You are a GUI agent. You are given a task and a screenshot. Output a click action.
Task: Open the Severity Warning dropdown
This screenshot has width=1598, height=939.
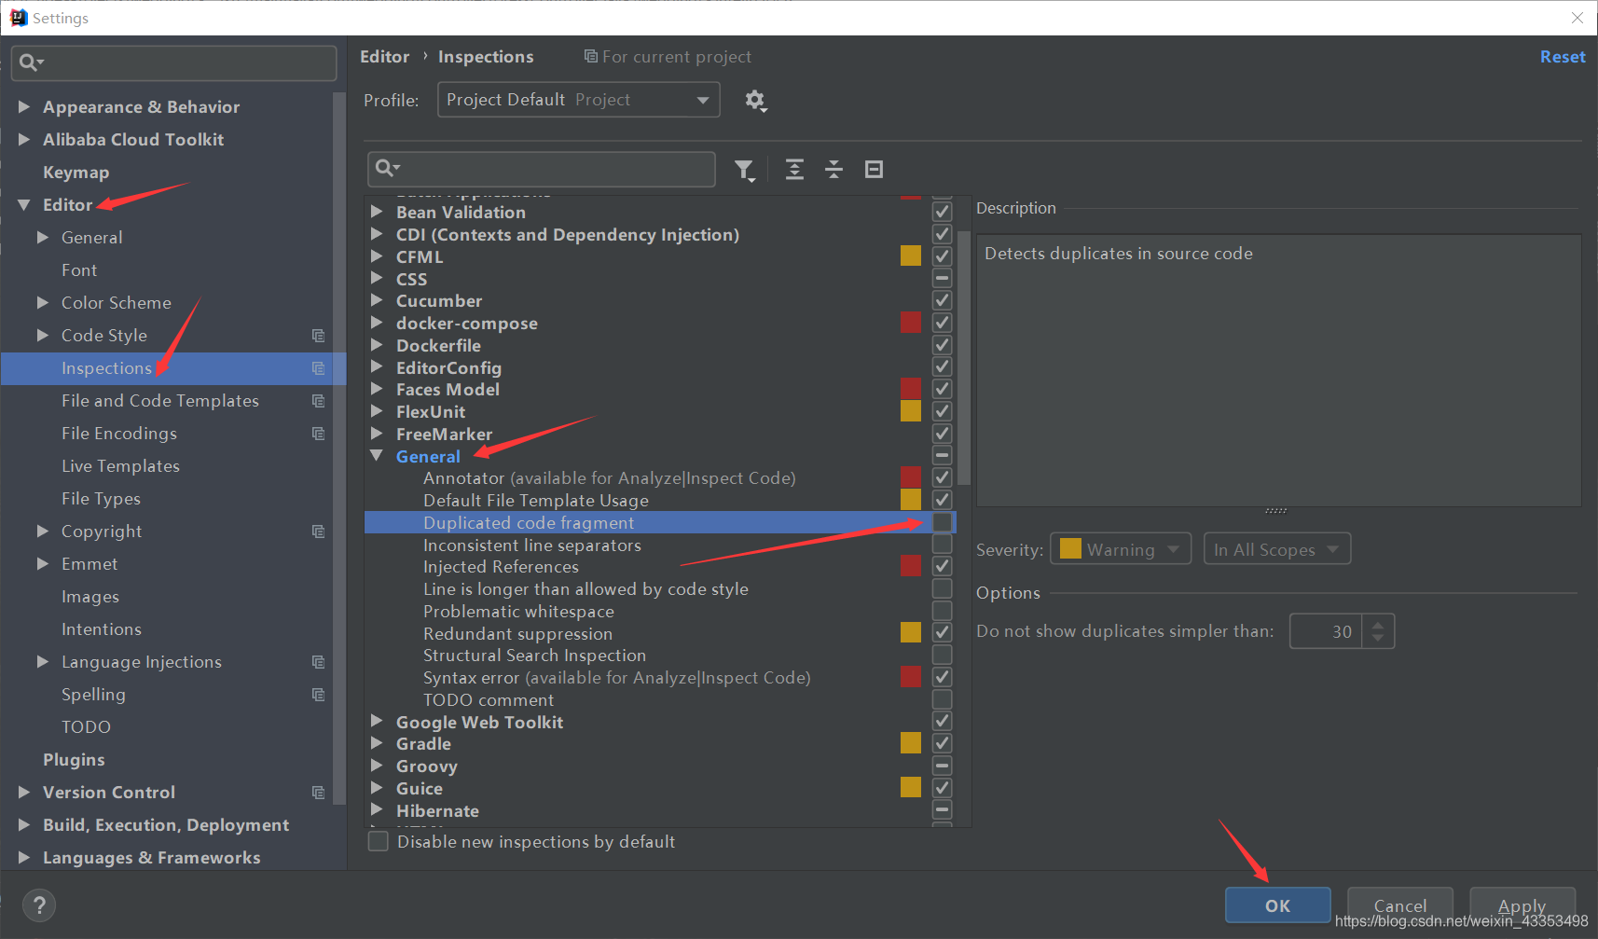point(1121,549)
